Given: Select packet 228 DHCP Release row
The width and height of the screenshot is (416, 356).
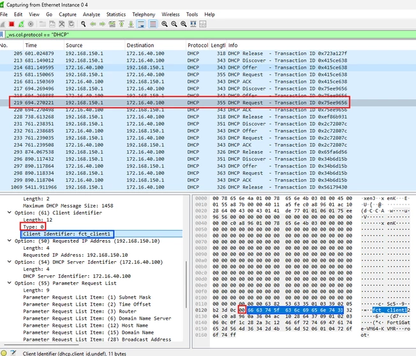Looking at the screenshot, I should click(x=208, y=117).
